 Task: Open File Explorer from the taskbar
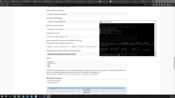(x=19, y=96)
